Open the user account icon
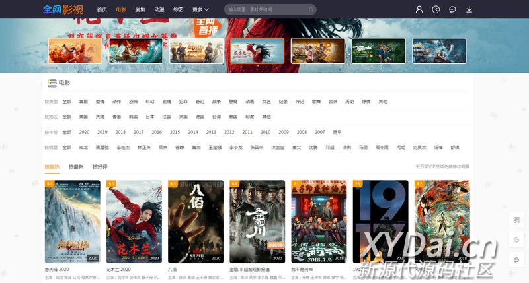Viewport: 529px width, 283px height. pyautogui.click(x=419, y=9)
